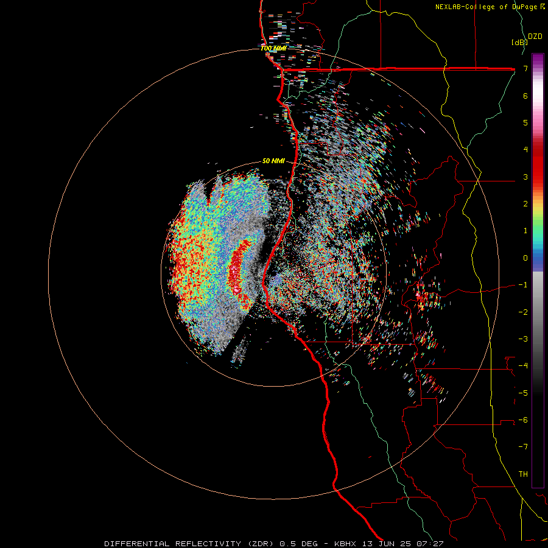Click the -7 value on the color scale
This screenshot has height=548, width=548.
click(x=523, y=447)
